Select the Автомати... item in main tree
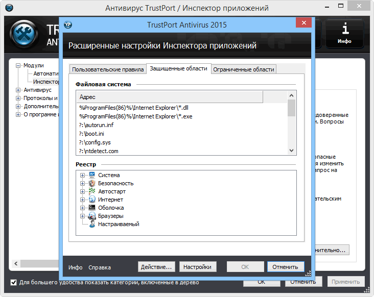 pyautogui.click(x=46, y=73)
